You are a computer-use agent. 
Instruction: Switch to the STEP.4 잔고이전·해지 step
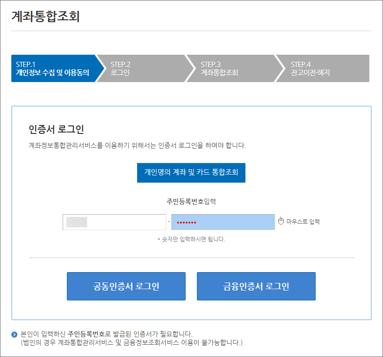[x=320, y=68]
